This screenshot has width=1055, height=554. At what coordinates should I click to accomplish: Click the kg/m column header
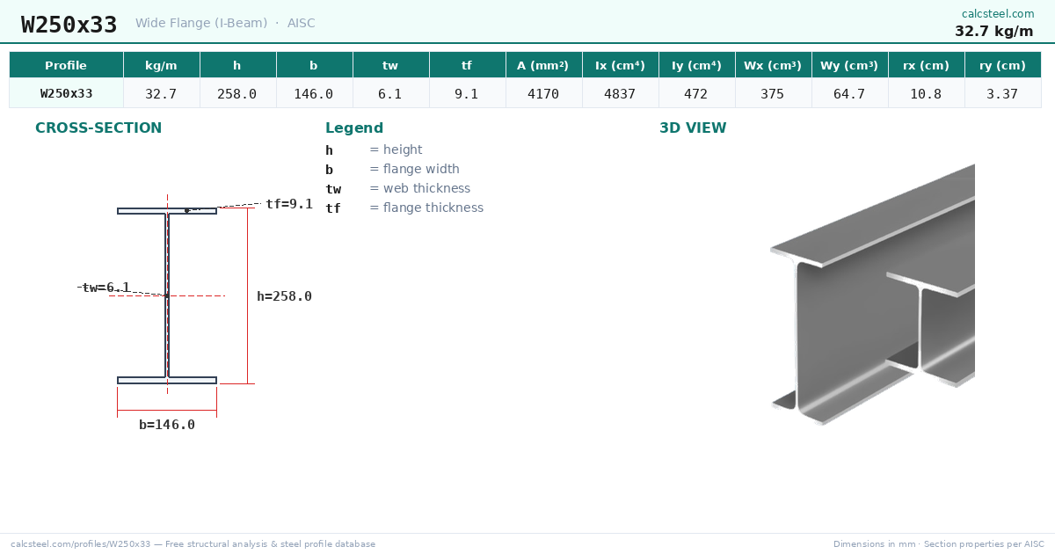161,65
